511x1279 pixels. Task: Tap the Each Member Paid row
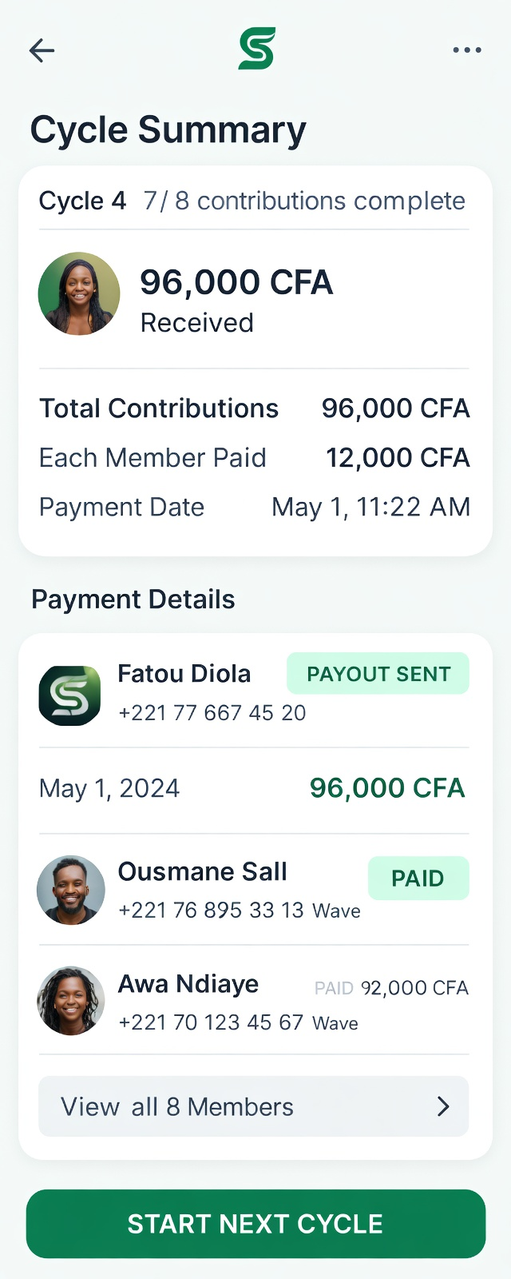(x=254, y=458)
